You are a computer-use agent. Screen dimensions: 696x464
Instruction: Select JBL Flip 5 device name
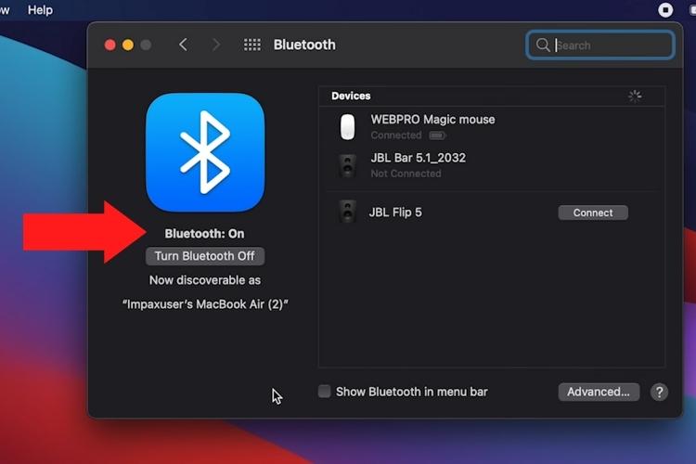pos(395,213)
